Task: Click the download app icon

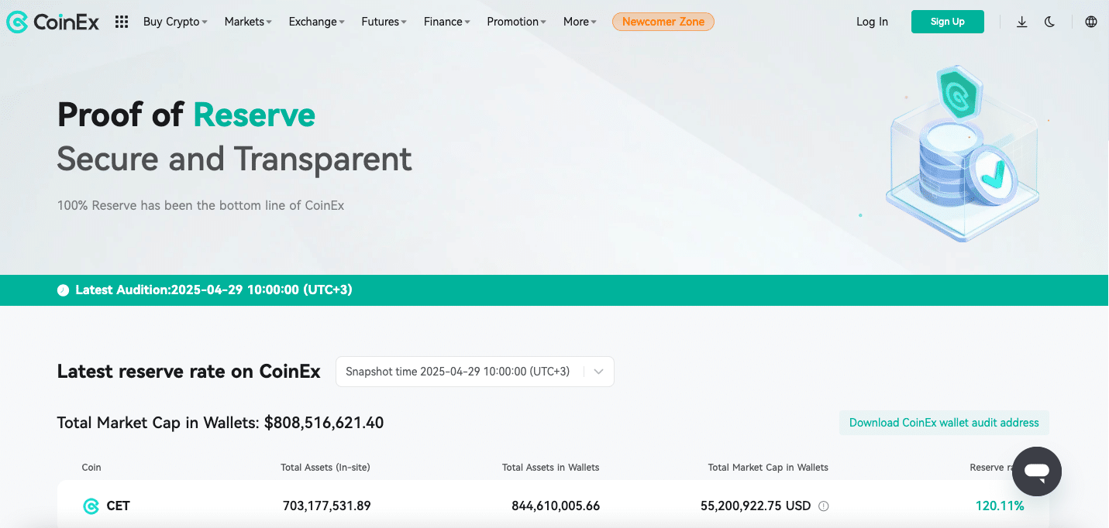Action: pos(1021,22)
